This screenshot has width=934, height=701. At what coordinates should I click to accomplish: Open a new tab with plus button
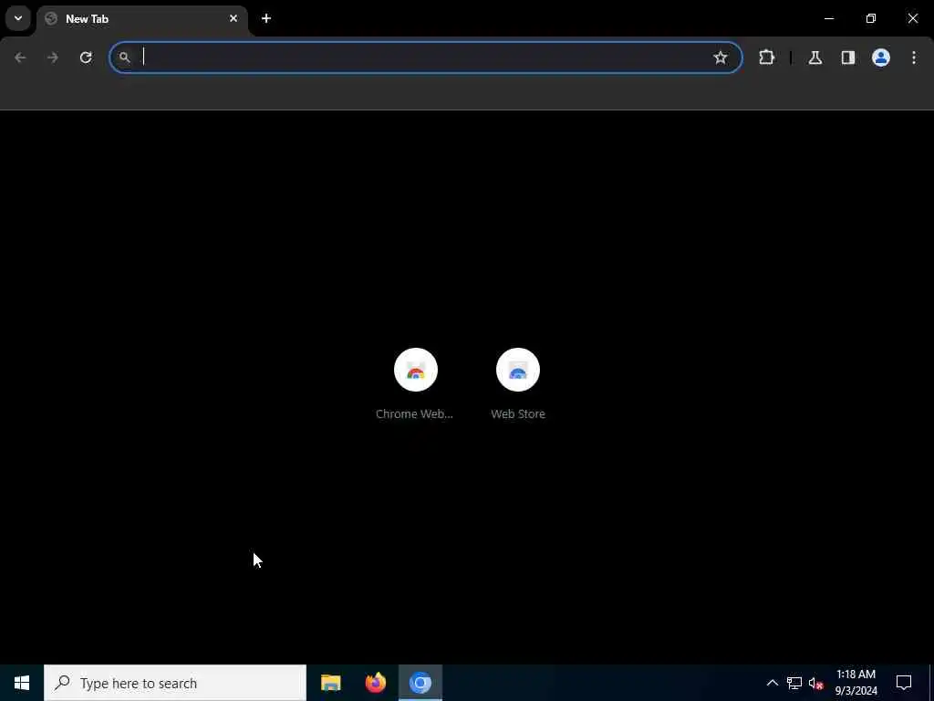click(x=266, y=18)
